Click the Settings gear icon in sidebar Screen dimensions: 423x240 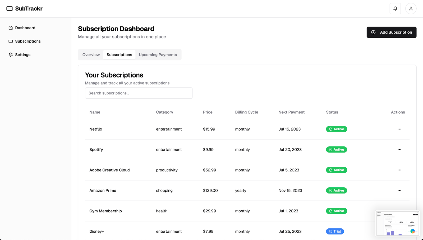point(11,55)
